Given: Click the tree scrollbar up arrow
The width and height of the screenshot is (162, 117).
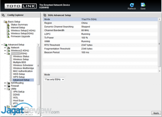Looking at the screenshot, I should [39, 45].
